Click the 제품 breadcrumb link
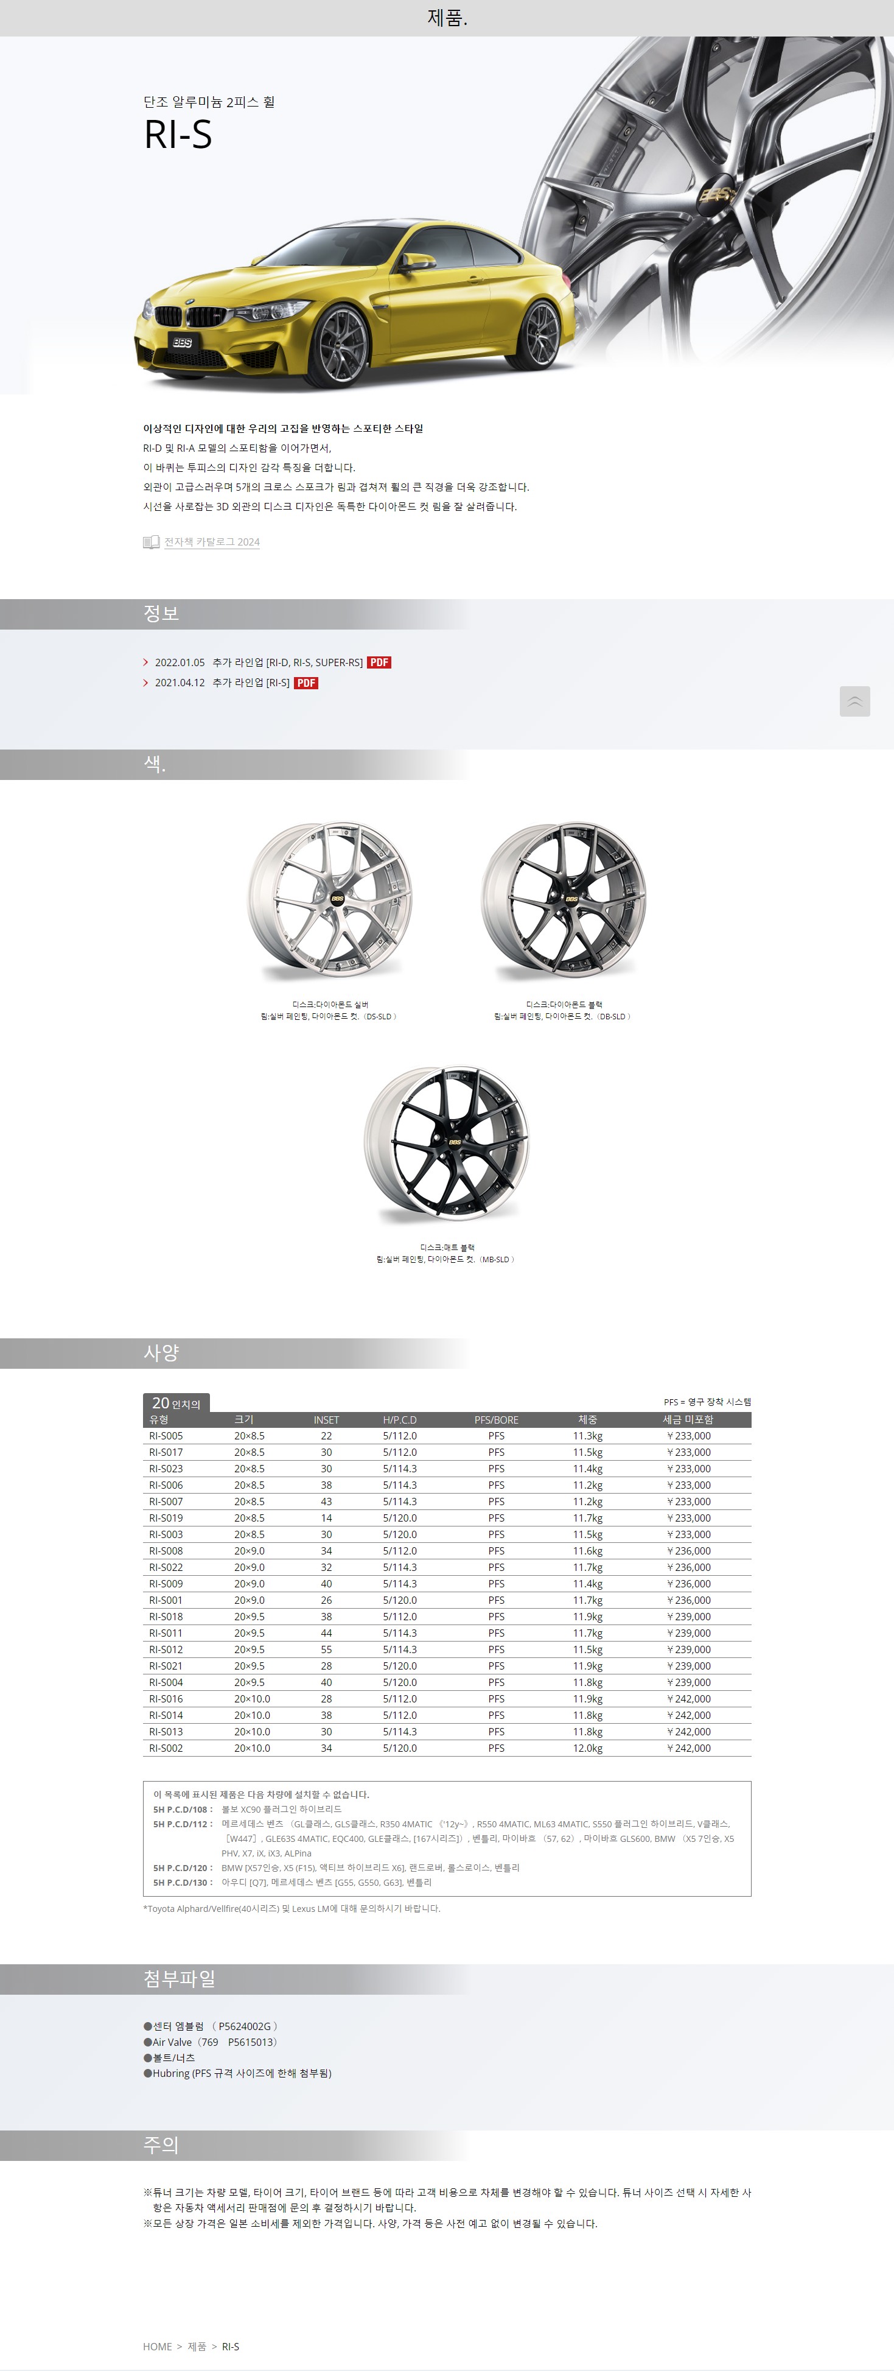This screenshot has width=894, height=2371. [197, 2346]
